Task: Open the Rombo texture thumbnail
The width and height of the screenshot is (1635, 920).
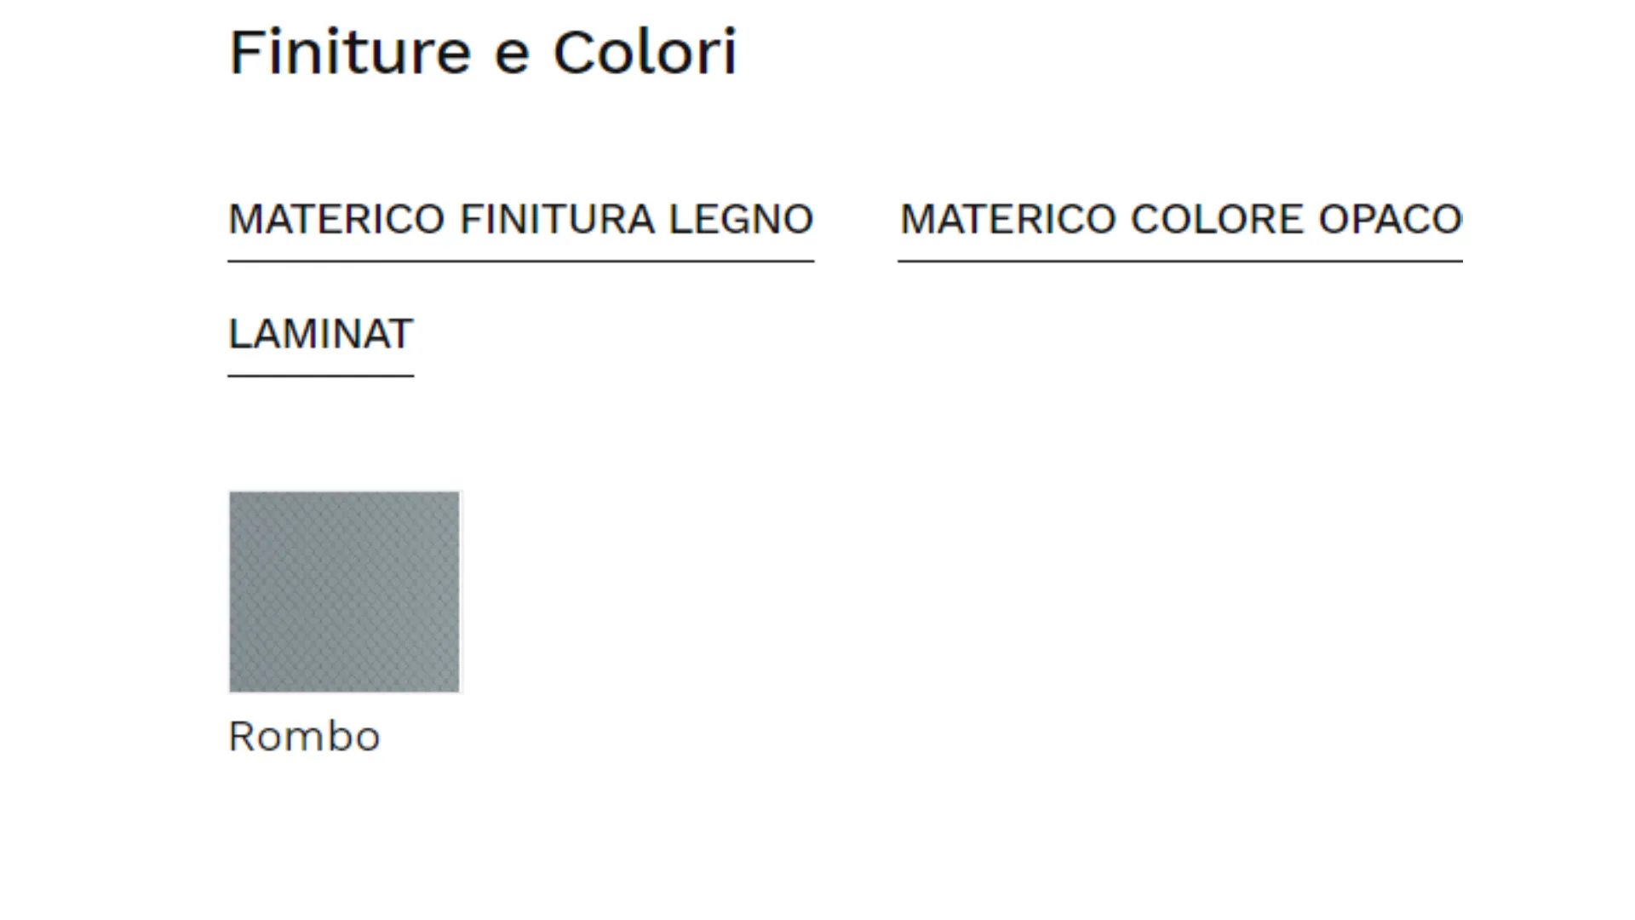Action: coord(344,591)
